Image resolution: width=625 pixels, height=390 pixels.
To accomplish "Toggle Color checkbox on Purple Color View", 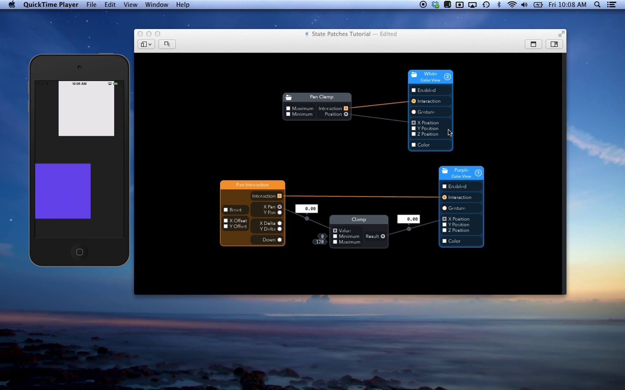I will pyautogui.click(x=445, y=241).
